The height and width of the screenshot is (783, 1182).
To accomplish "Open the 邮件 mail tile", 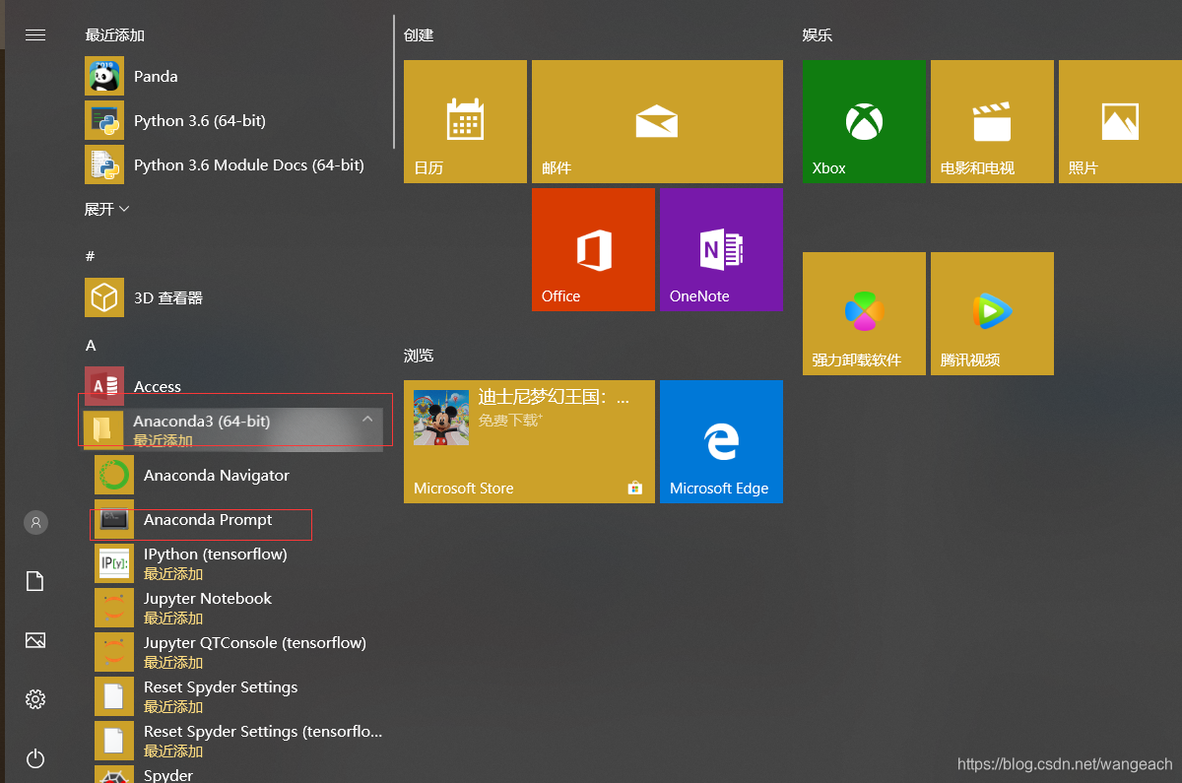I will (657, 121).
